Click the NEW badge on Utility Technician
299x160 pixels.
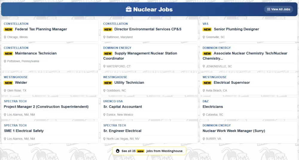point(108,83)
